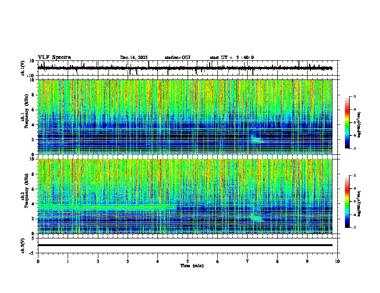The width and height of the screenshot is (380, 293).
Task: Click the ch.2 colorbar "log(PSD)" unit label
Action: (359, 203)
